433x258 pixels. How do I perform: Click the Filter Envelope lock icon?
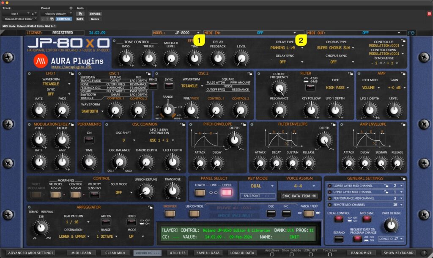[333, 124]
